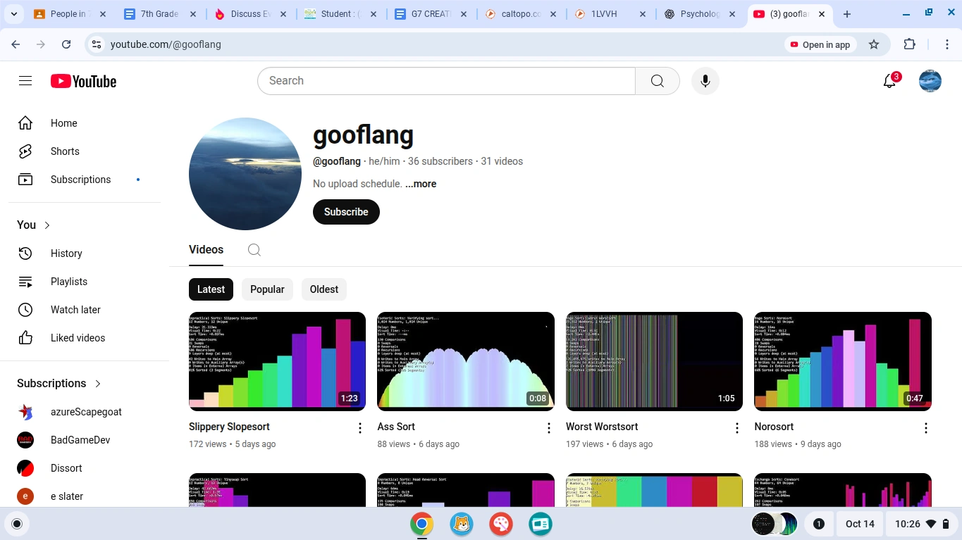Switch to the Videos tab
The width and height of the screenshot is (962, 540).
click(x=206, y=250)
